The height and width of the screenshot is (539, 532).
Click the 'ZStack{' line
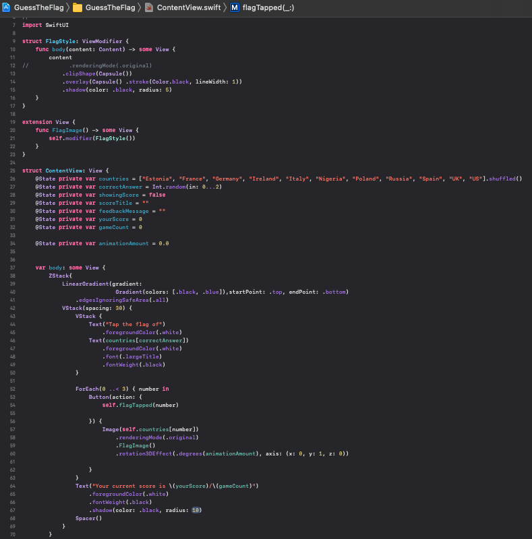(60, 276)
